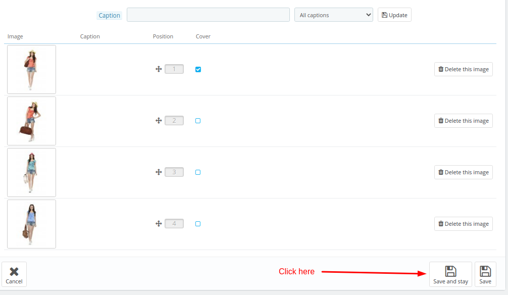Click the position 2 number field
This screenshot has width=508, height=295.
coord(174,121)
